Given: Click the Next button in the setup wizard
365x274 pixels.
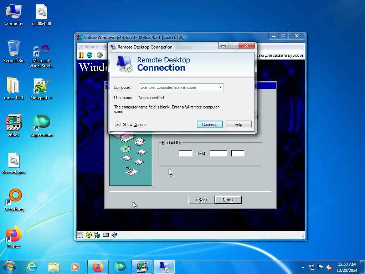Looking at the screenshot, I should click(x=228, y=200).
